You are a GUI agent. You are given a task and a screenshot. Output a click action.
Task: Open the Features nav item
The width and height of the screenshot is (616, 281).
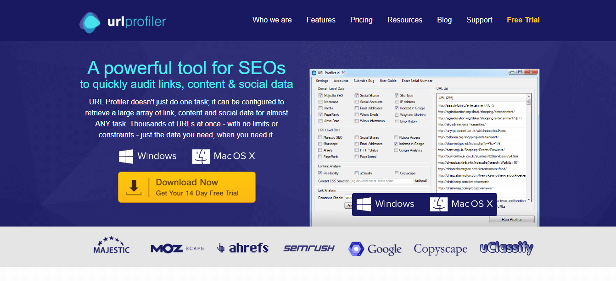pyautogui.click(x=321, y=20)
